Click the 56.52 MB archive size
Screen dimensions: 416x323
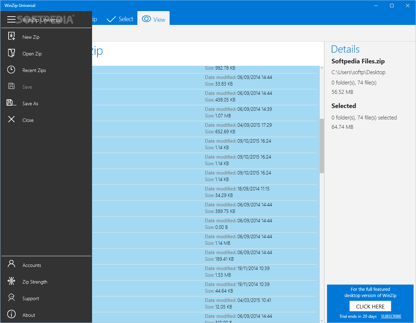point(342,92)
